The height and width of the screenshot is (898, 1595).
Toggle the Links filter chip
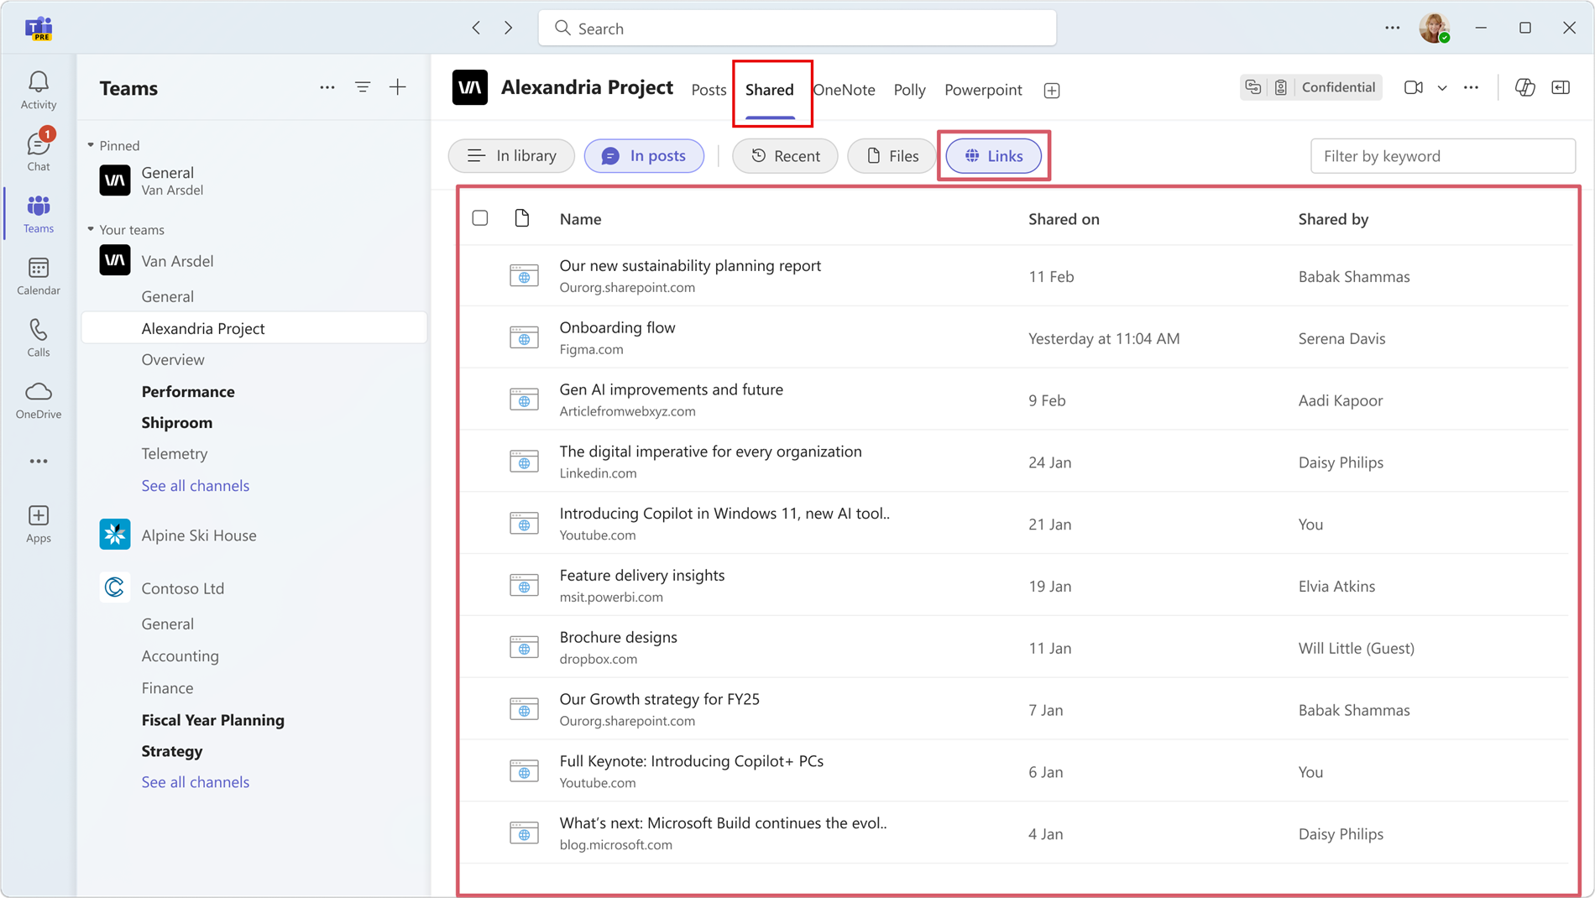point(994,156)
